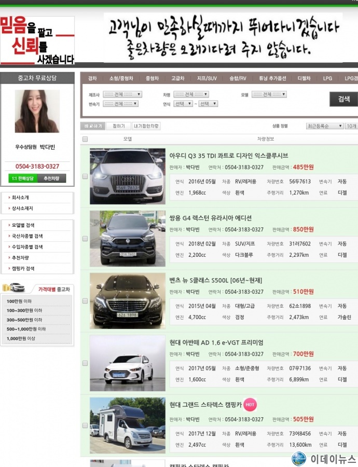Switch to the 디젤차 category tab
Screen dimensions: 358x467
point(304,78)
